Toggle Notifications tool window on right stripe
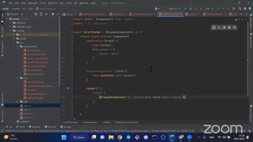 (251, 40)
